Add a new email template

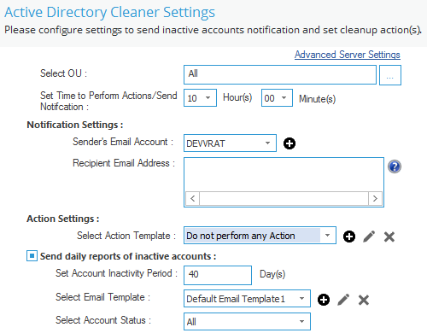click(324, 300)
